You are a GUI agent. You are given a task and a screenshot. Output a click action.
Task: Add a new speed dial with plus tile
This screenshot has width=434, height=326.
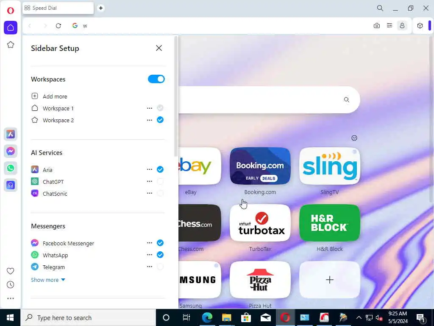pyautogui.click(x=330, y=280)
